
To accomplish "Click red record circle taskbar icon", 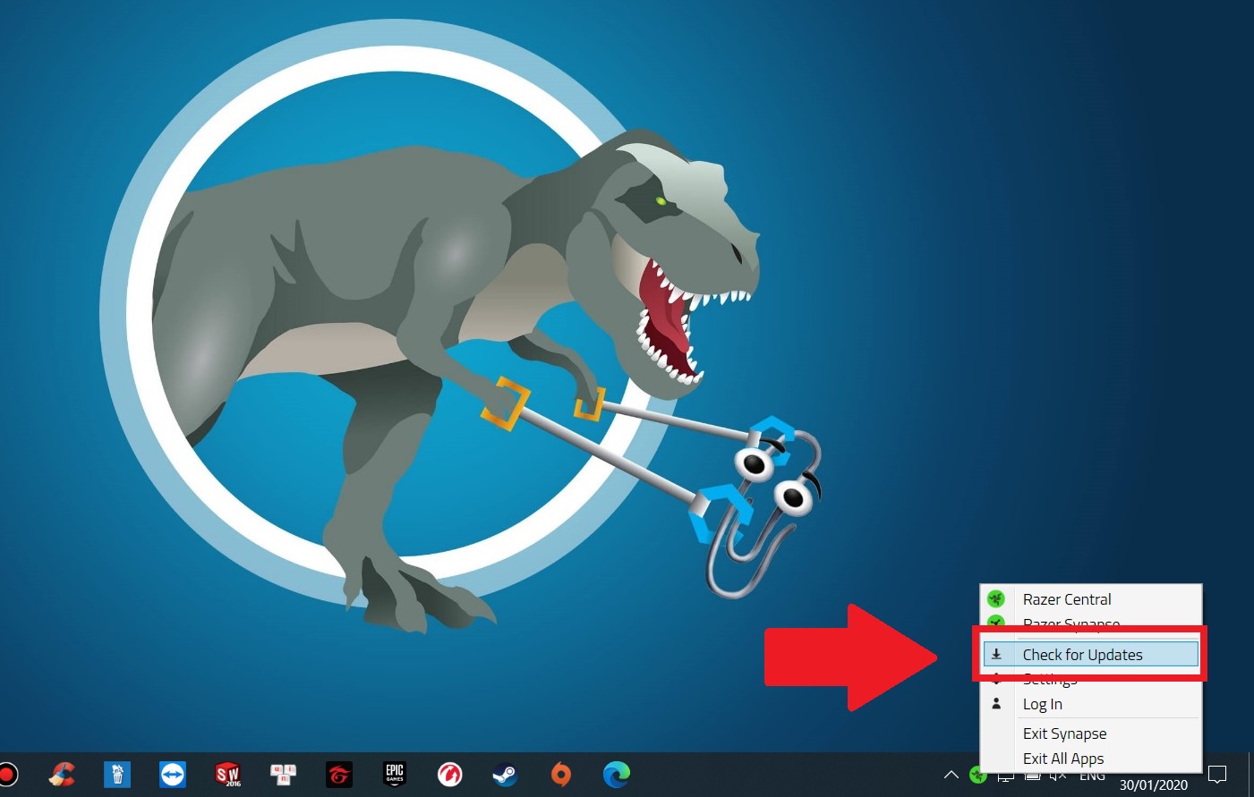I will [x=8, y=774].
